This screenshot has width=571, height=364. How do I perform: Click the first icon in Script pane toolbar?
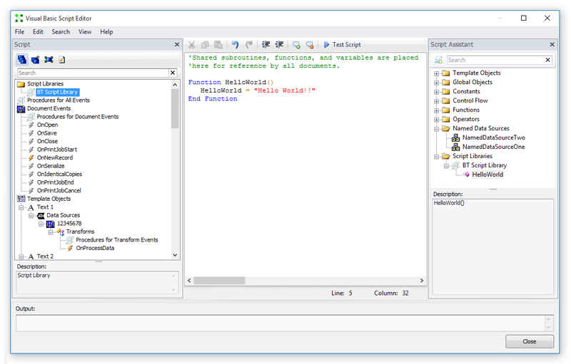click(x=22, y=60)
